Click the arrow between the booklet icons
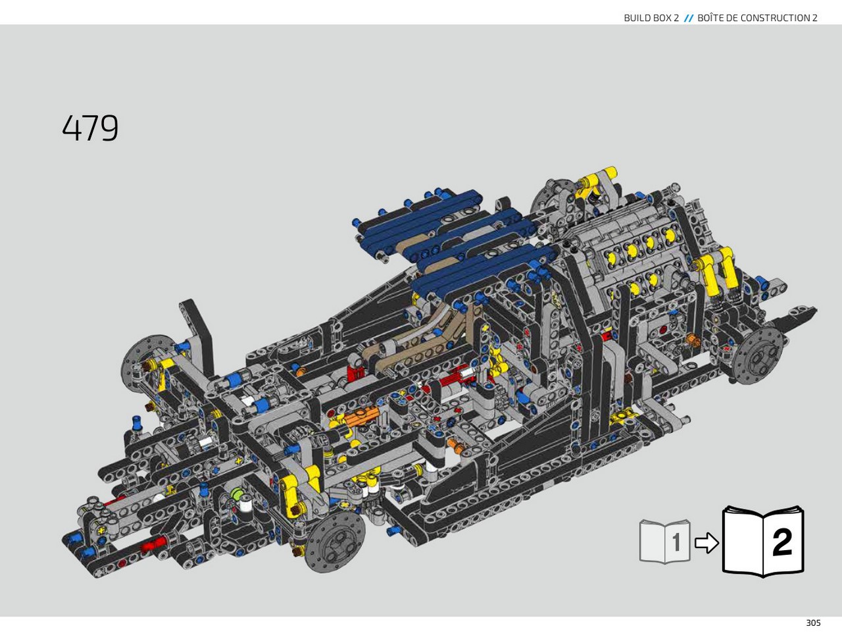842x641 pixels. coord(706,543)
